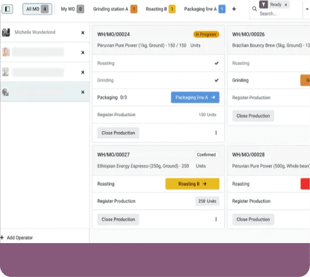Open the Grinding station A tab
Image resolution: width=310 pixels, height=277 pixels.
pos(115,9)
